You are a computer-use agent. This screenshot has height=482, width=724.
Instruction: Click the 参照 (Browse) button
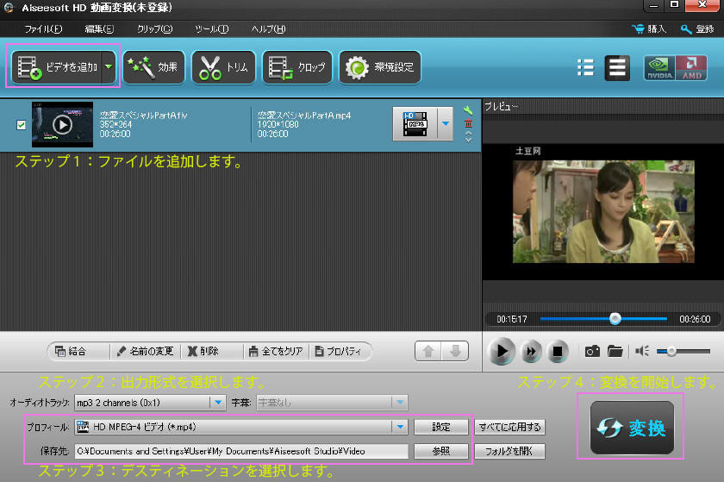tap(441, 451)
